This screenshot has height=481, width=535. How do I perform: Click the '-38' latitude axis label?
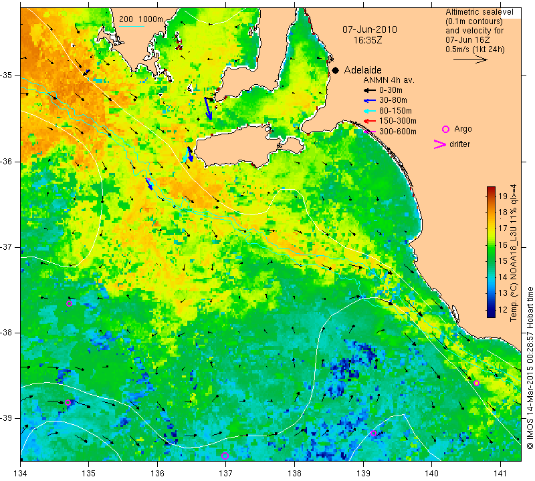6,333
